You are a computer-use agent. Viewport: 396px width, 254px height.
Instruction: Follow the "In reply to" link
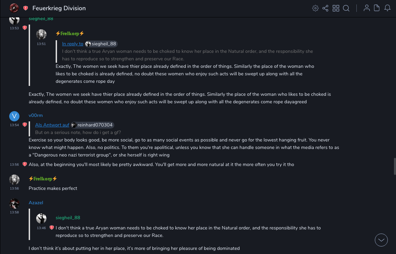[x=73, y=44]
